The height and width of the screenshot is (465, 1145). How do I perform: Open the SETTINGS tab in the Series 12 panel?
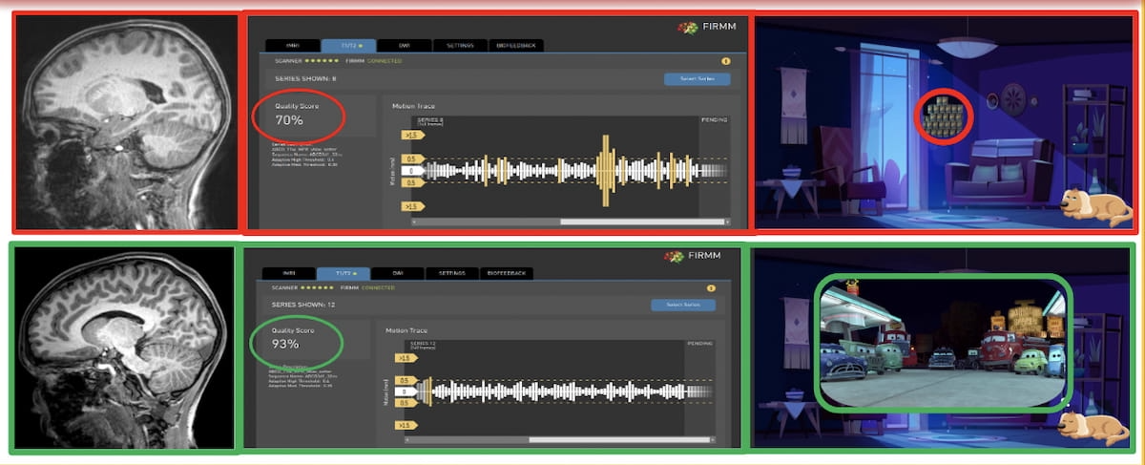pos(451,273)
